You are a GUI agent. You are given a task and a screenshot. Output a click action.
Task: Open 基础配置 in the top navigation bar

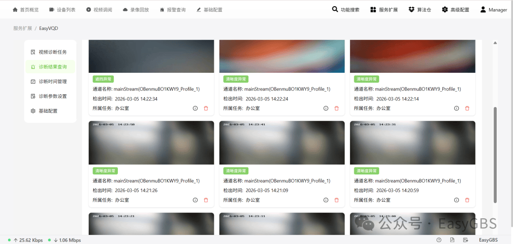click(209, 10)
